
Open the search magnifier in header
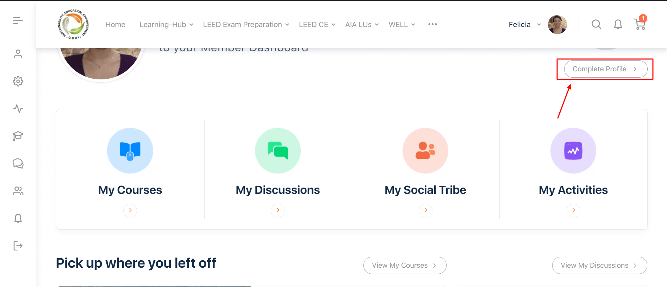(x=596, y=24)
